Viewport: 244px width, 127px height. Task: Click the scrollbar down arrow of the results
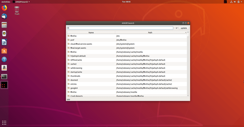click(188, 96)
